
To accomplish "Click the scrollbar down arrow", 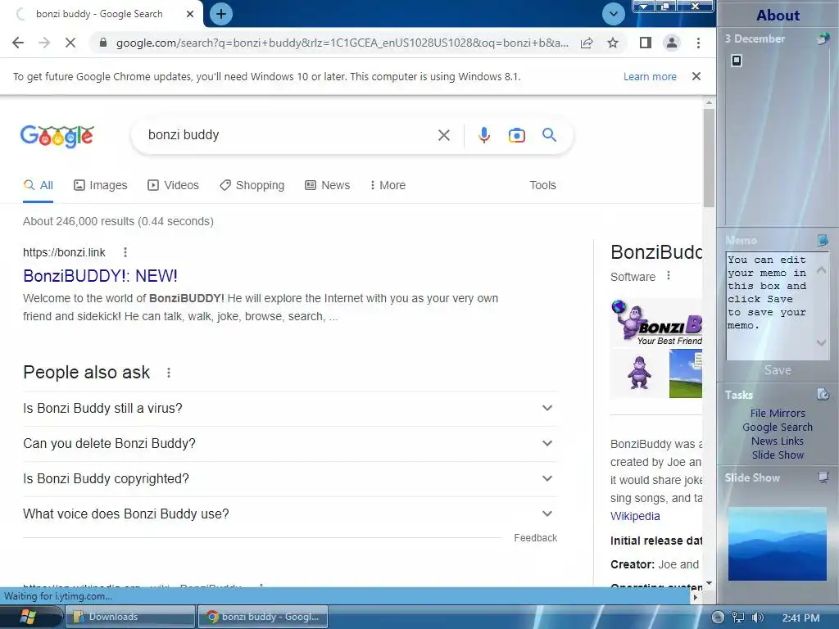I will click(x=709, y=583).
